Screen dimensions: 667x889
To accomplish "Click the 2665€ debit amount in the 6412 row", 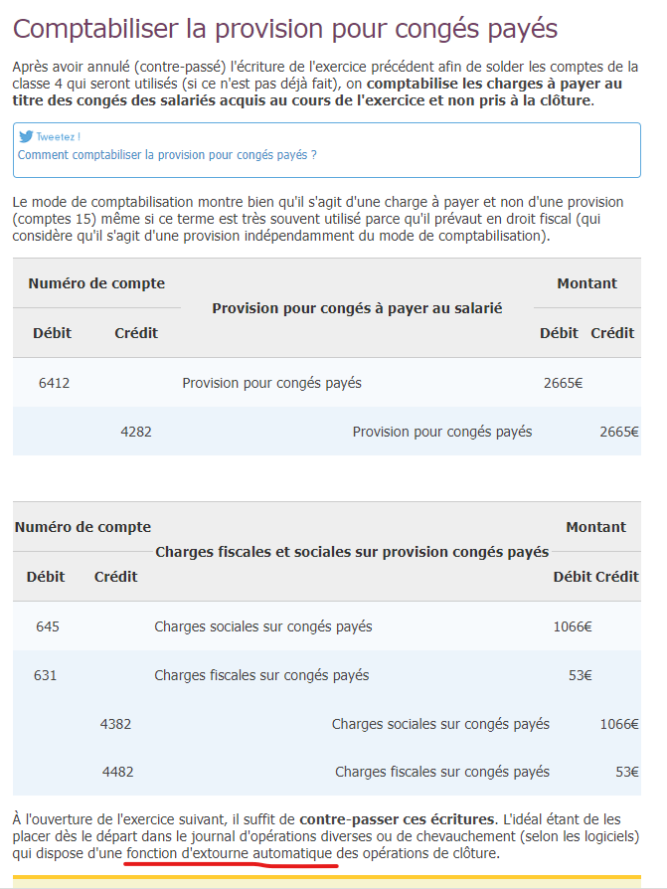I will coord(563,383).
